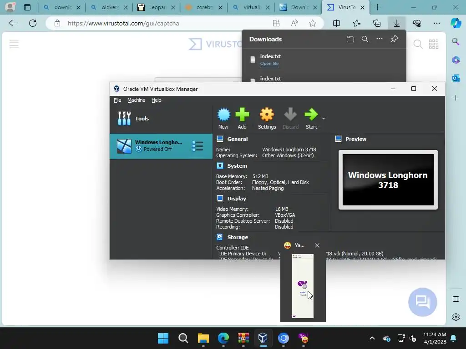466x349 pixels.
Task: Open the VirusTotal chat bubble button
Action: (422, 302)
